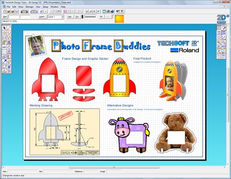Click the DEL ART delete tool
Screen dimensions: 231x179
(9, 71)
